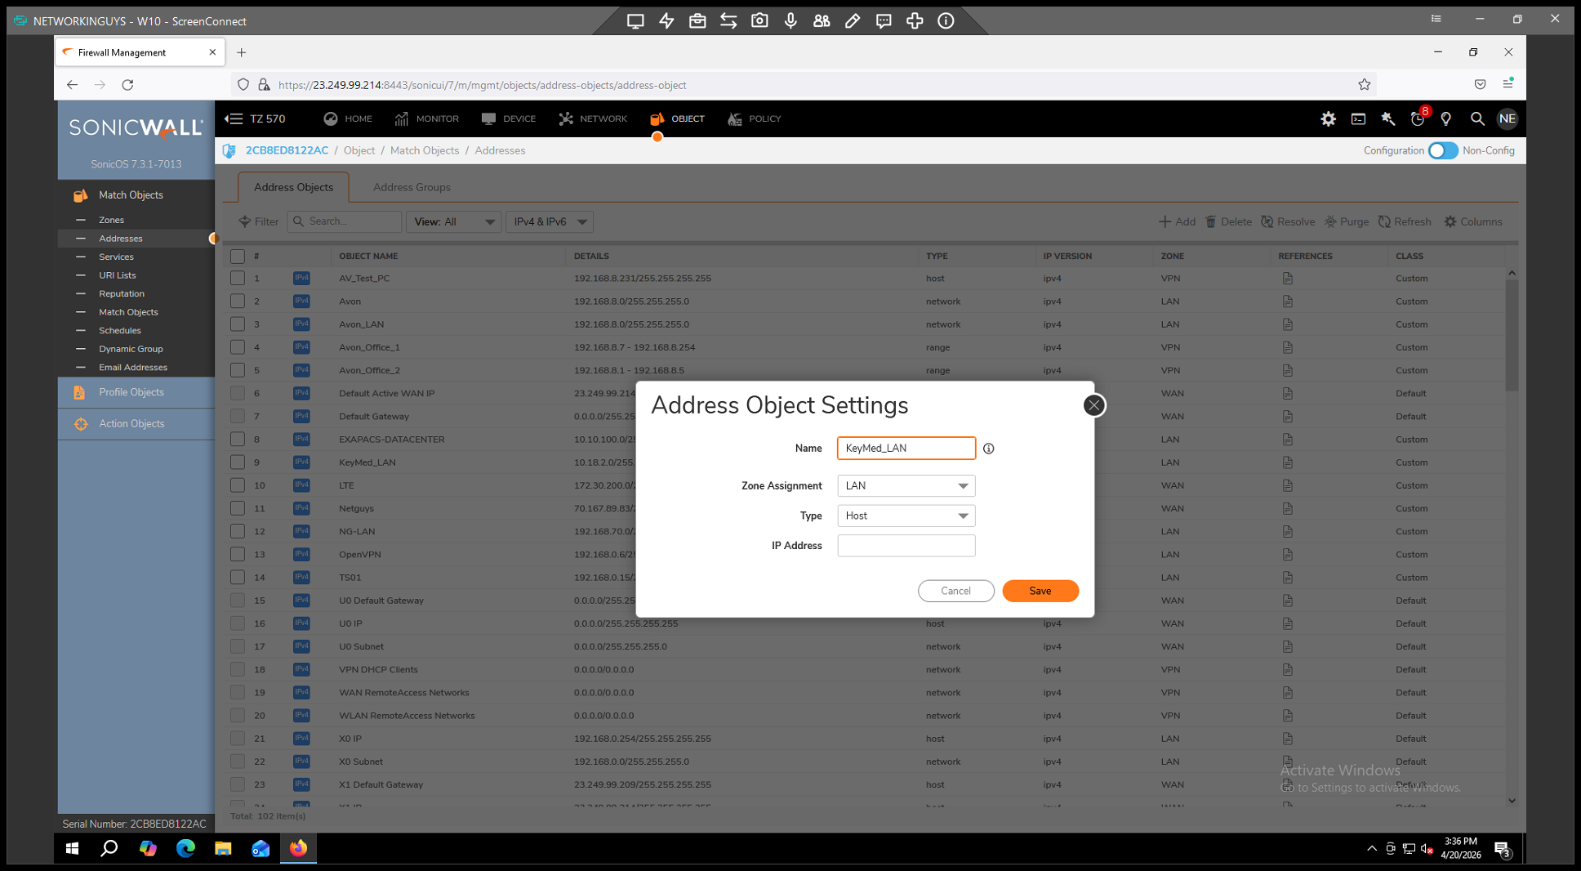Screen dimensions: 1581x871
Task: Open the IPv4 & IPv6 filter dropdown
Action: (x=550, y=221)
